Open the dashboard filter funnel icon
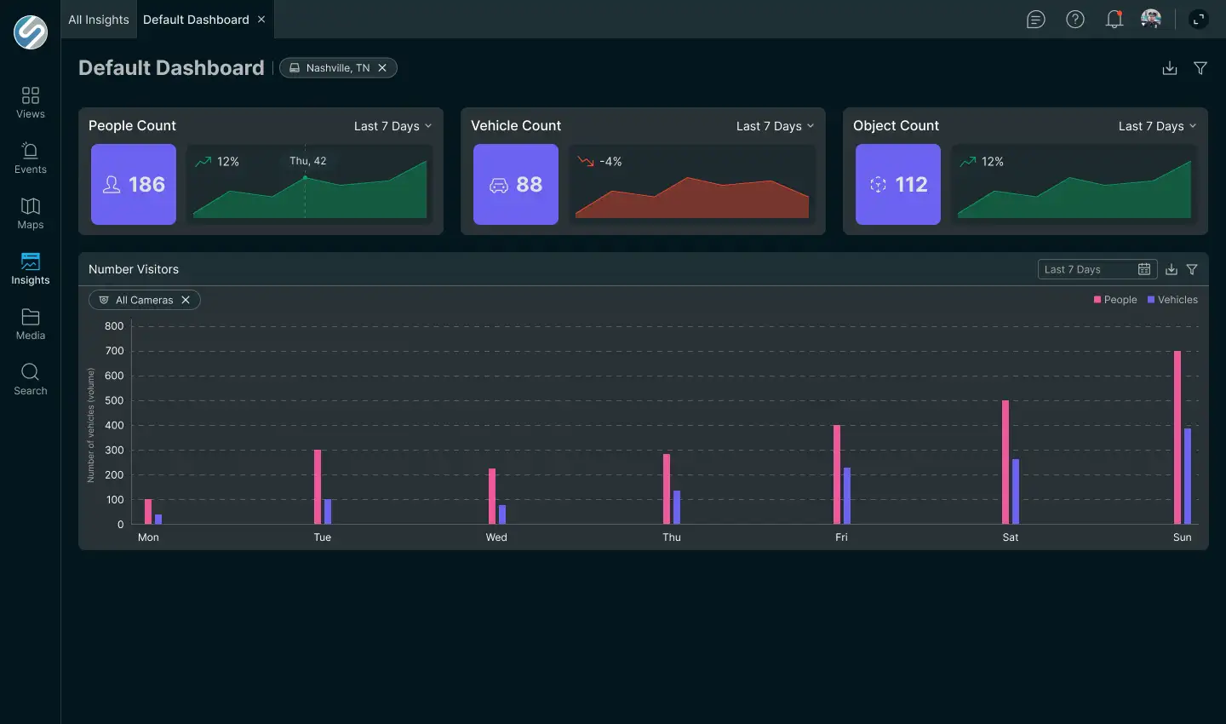 (x=1200, y=68)
